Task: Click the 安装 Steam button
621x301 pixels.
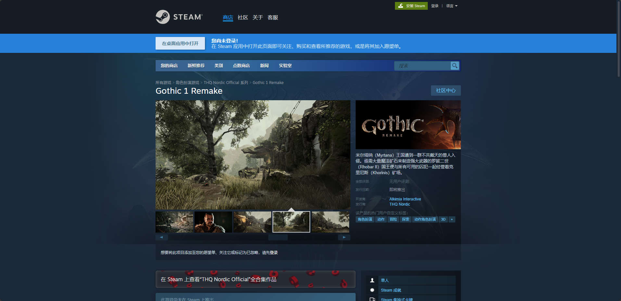Action: (411, 6)
